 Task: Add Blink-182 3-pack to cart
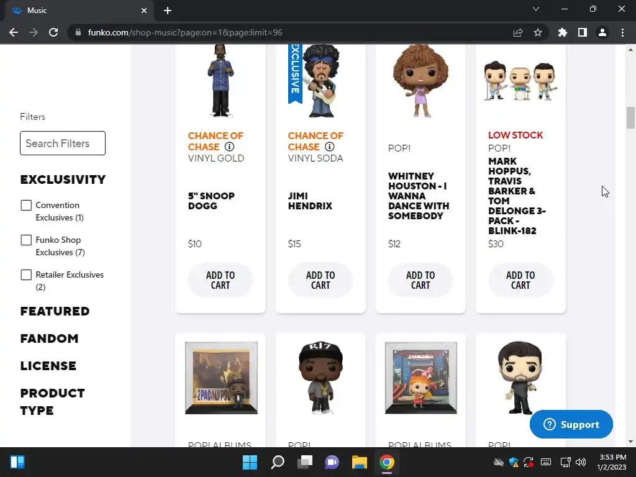[x=520, y=280]
